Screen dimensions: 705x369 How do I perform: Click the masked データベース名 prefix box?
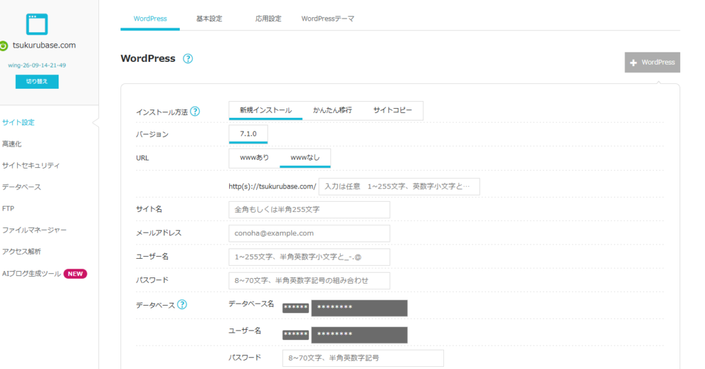(x=295, y=308)
